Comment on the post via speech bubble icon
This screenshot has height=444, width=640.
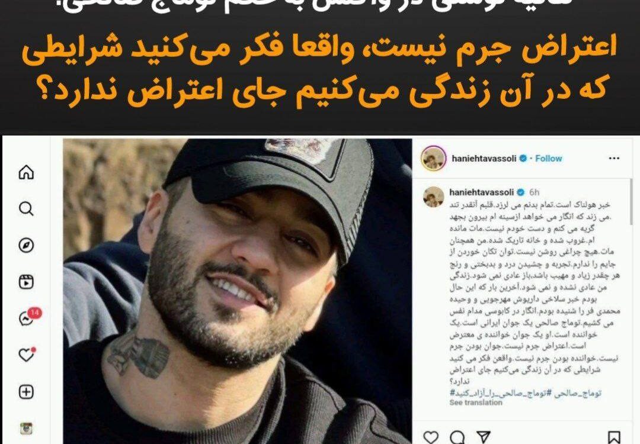457,437
